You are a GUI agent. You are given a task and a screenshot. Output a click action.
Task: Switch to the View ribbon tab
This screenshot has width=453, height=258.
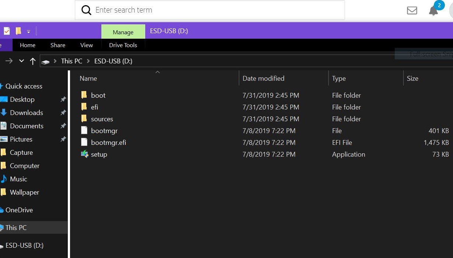(x=86, y=45)
